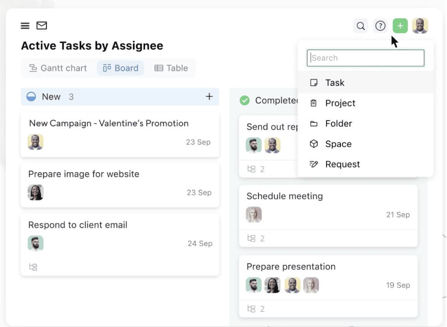Open the help question mark icon
The width and height of the screenshot is (447, 327).
380,26
